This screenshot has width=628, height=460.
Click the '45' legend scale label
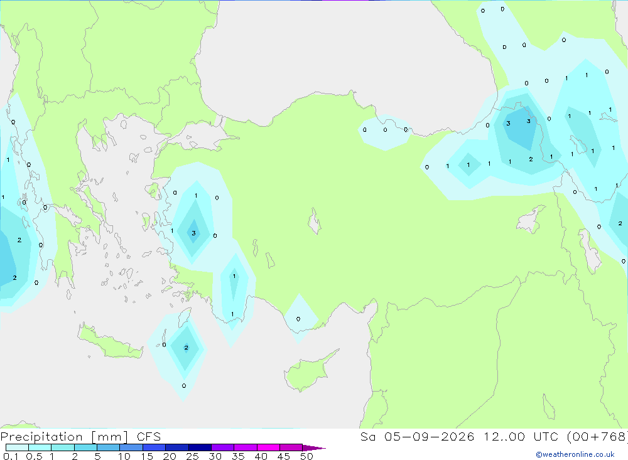(284, 456)
